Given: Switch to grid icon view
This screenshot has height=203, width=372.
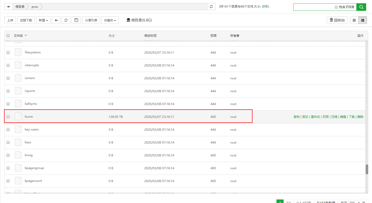Looking at the screenshot, I should (354, 20).
